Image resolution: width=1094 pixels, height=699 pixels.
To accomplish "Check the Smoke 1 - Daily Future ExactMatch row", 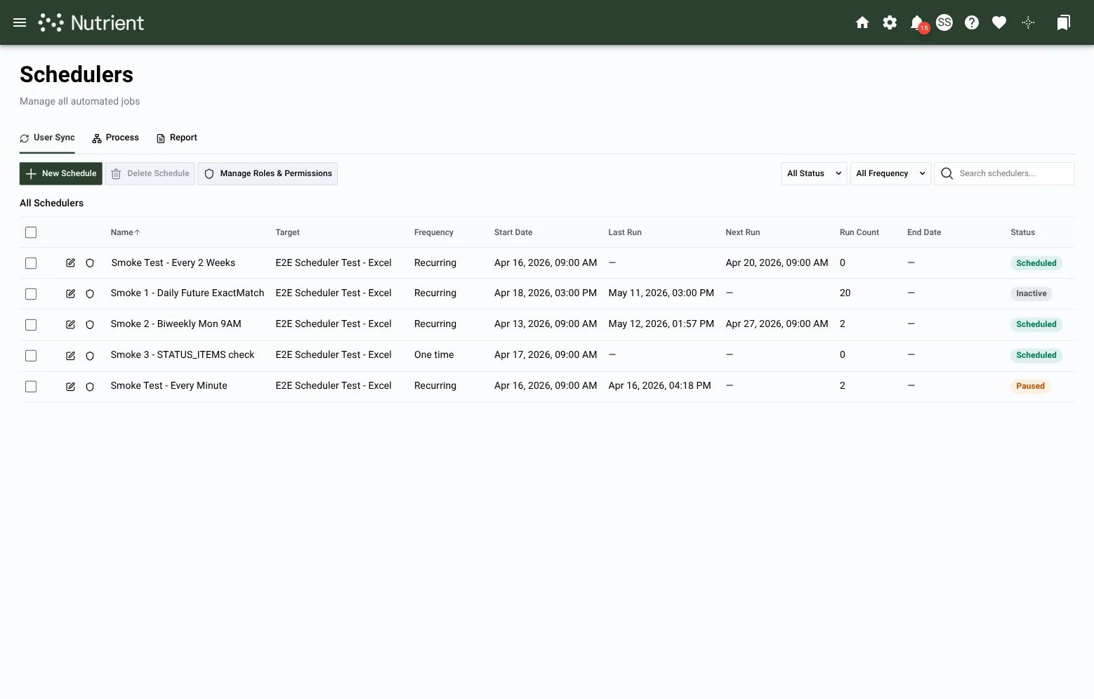I will (31, 294).
